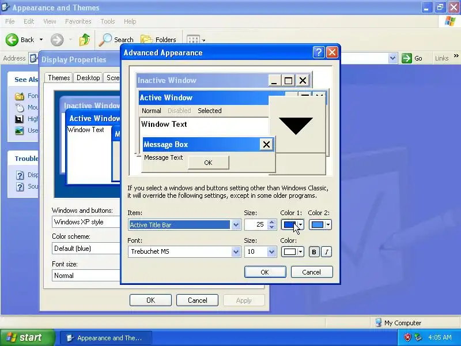461x346 pixels.
Task: Click the green Back arrow icon
Action: (x=12, y=40)
